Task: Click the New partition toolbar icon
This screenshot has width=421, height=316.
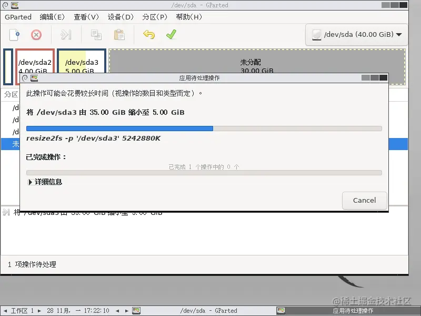Action: pos(14,35)
